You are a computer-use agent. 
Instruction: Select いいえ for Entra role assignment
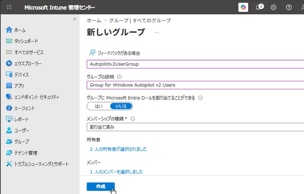121,106
